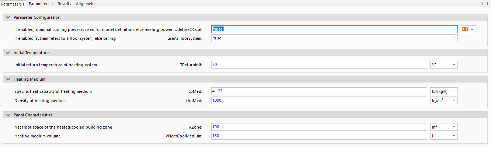
Task: Click the orange parameter options icon next to defineQCool
Action: (x=465, y=29)
